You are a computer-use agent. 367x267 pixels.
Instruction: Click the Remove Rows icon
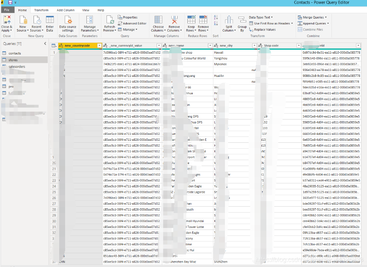tap(203, 20)
